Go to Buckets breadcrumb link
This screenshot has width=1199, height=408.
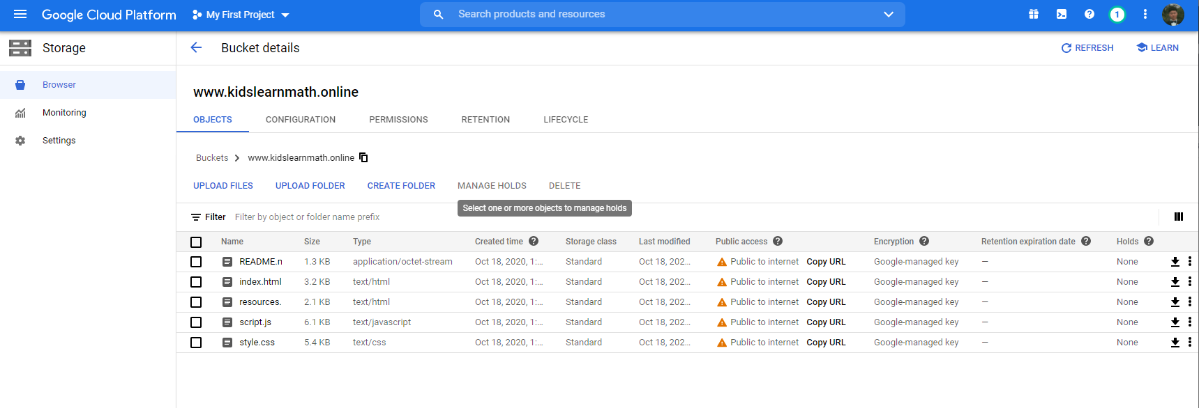point(212,158)
